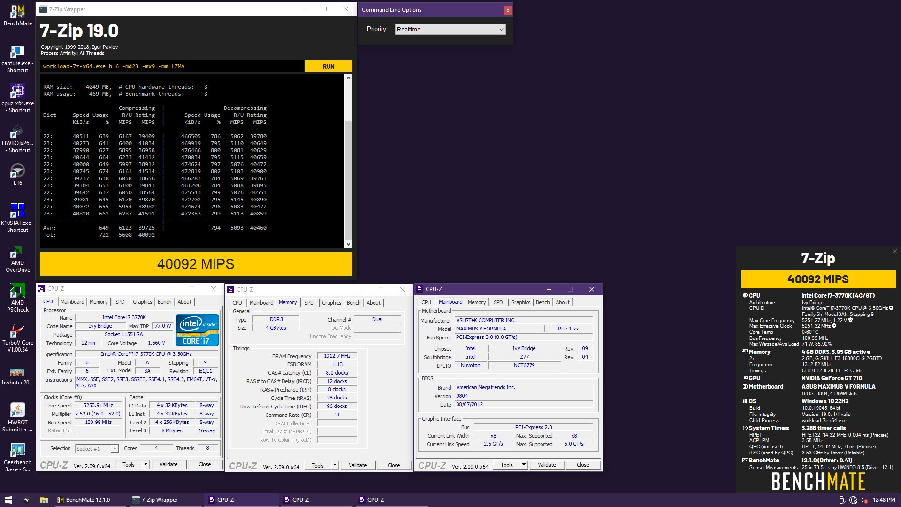This screenshot has height=507, width=901.
Task: Open Tools dropdown arrow in CPU-Z Memory window
Action: pos(335,466)
